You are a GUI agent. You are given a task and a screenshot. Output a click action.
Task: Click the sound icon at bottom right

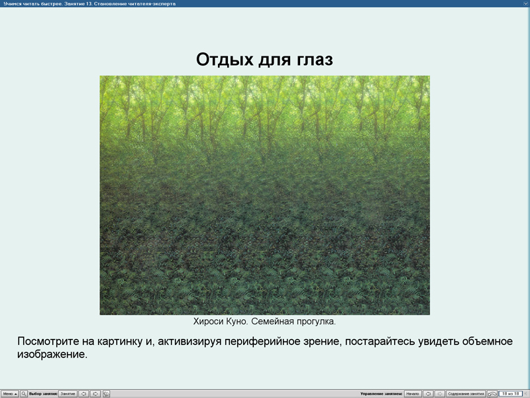(x=526, y=393)
